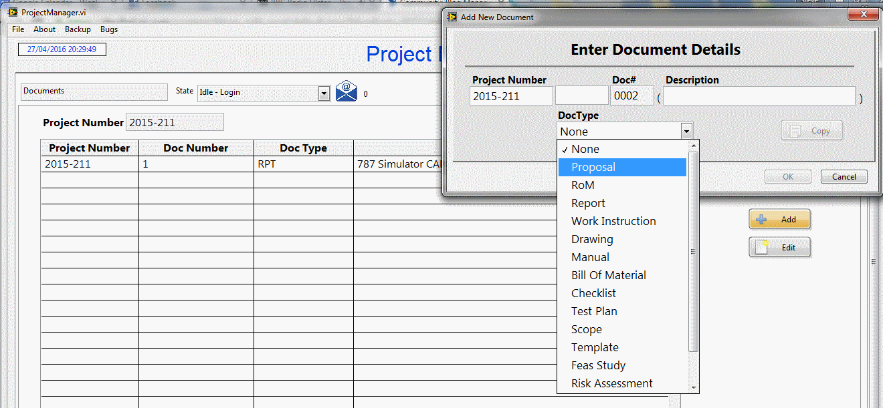Screen dimensions: 883x408
Task: Pick Checklist from DocType list
Action: 623,293
